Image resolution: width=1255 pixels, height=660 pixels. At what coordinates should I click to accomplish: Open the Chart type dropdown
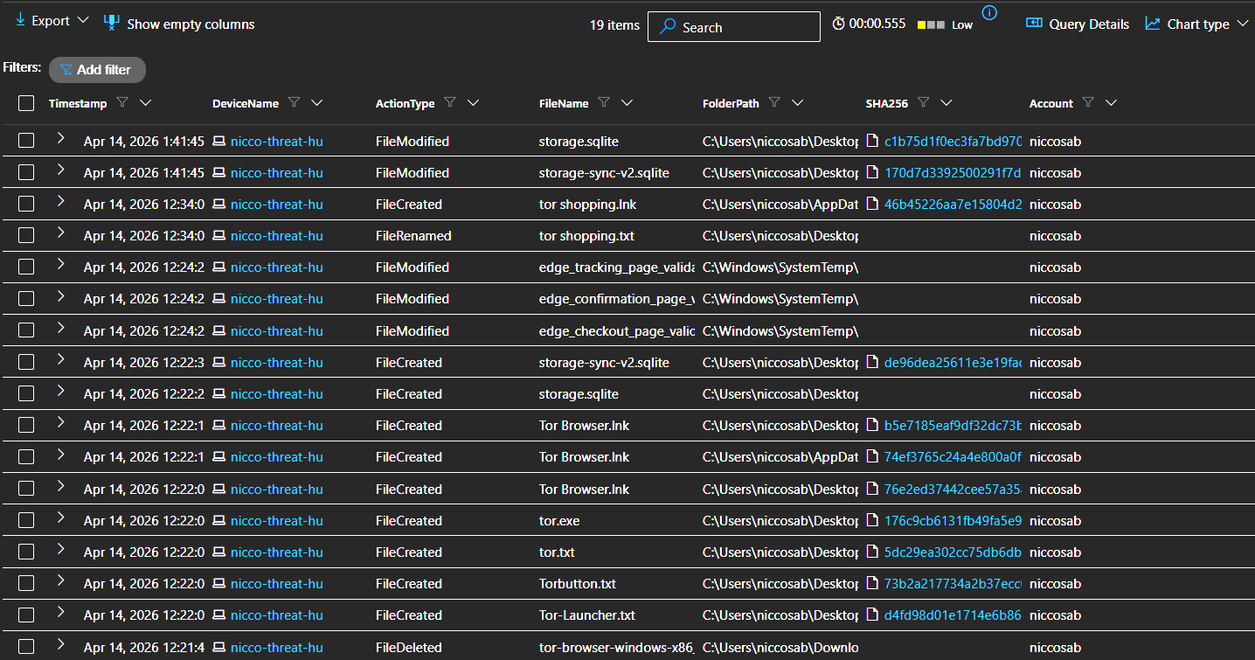[1197, 24]
